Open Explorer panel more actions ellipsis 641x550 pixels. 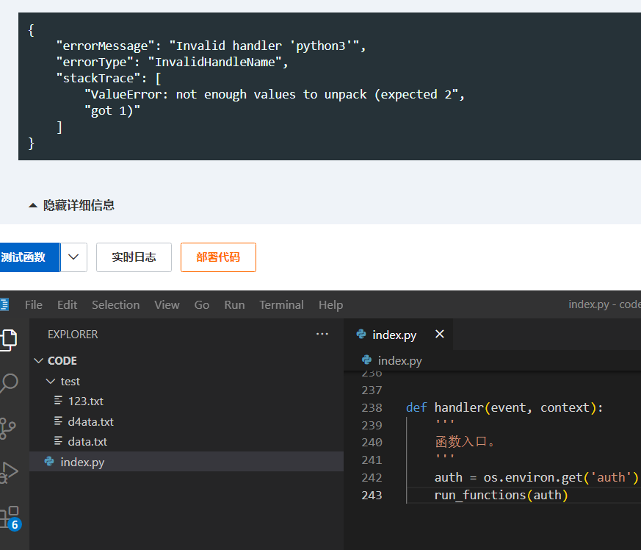click(x=322, y=334)
